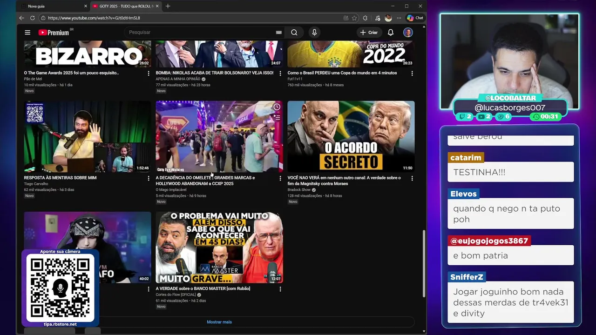Image resolution: width=596 pixels, height=335 pixels.
Task: Open Copilot Chat button
Action: pyautogui.click(x=415, y=18)
